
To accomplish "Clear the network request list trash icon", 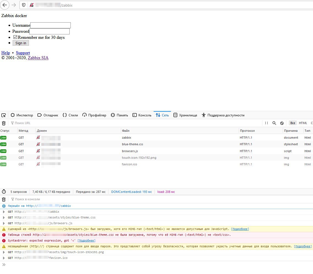I will 4,123.
